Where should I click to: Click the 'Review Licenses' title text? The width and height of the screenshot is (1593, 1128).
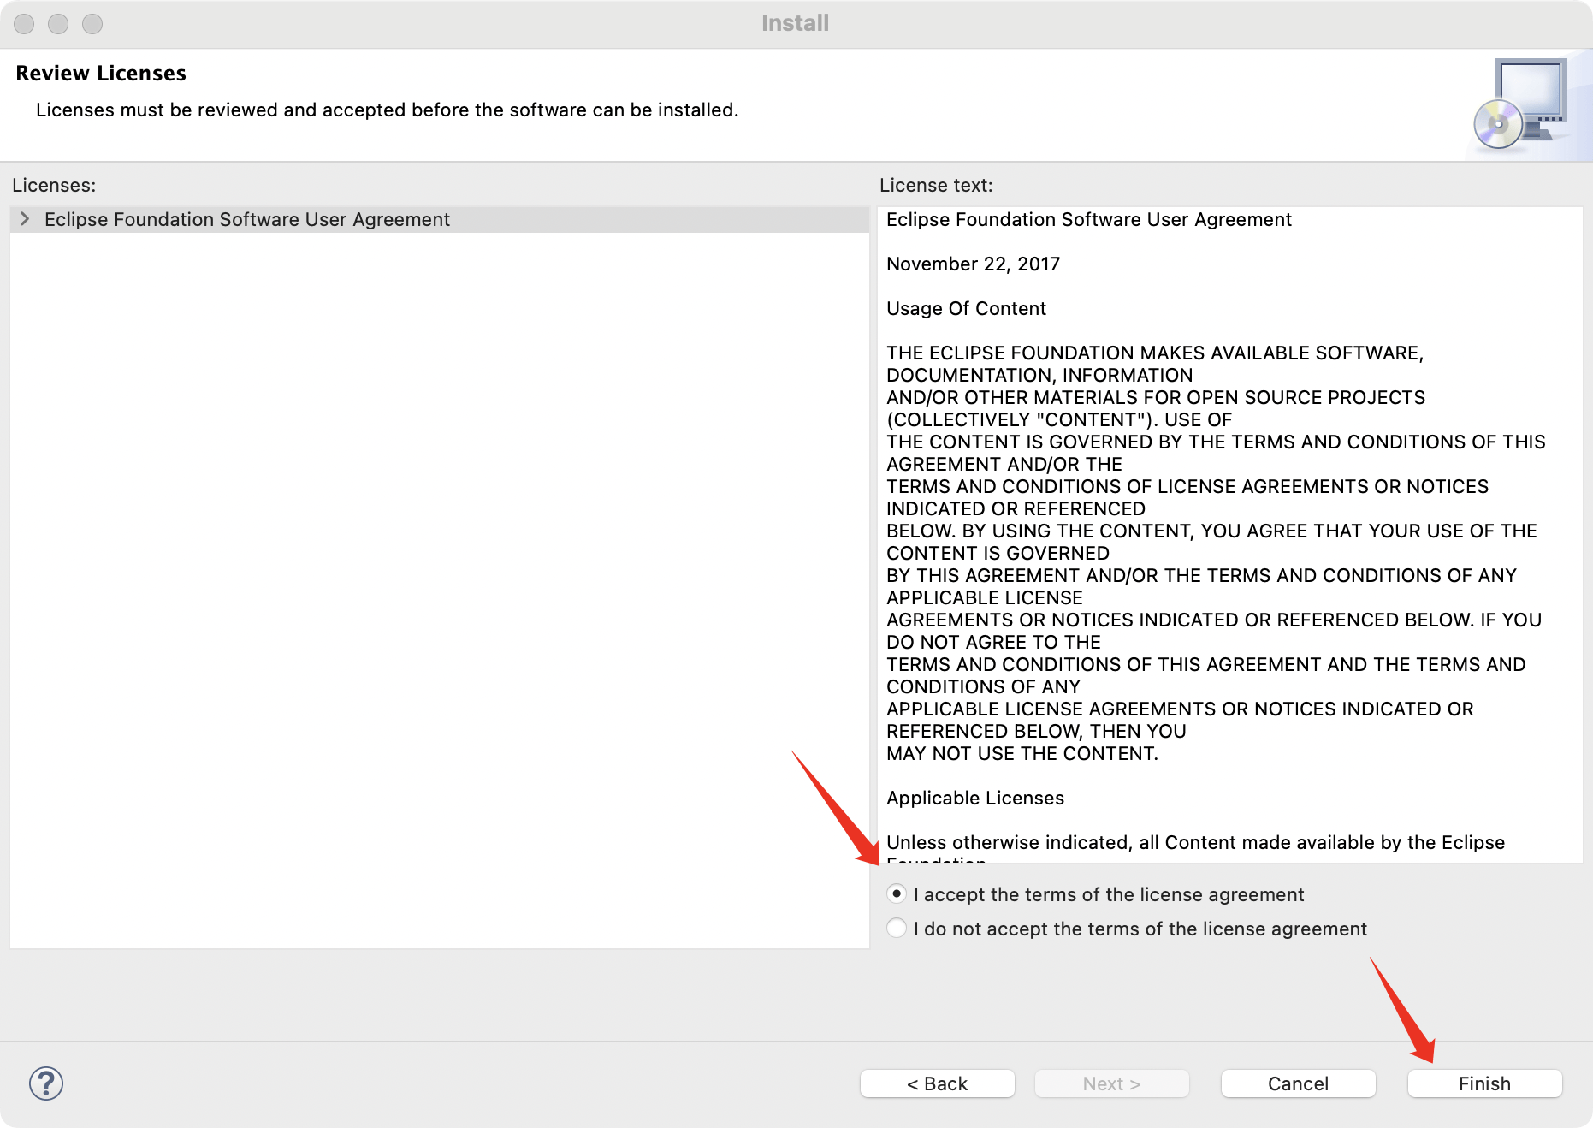coord(101,74)
